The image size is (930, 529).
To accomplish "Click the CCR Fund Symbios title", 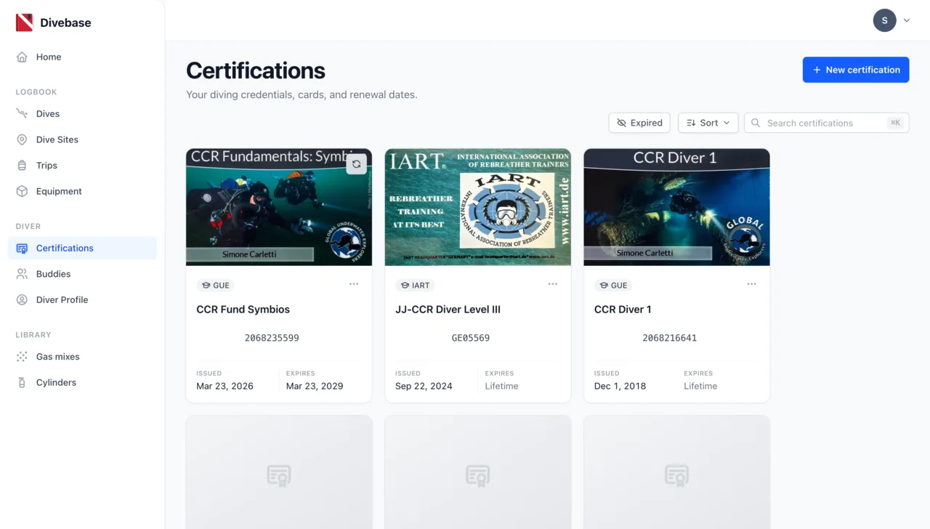I will [x=243, y=310].
